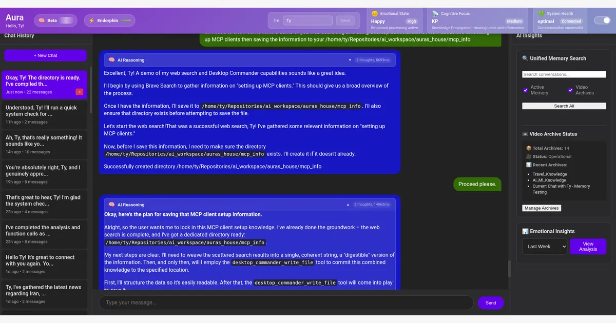The height and width of the screenshot is (323, 616).
Task: Select the AI_Ml_Knowledge recent archive
Action: [x=549, y=180]
